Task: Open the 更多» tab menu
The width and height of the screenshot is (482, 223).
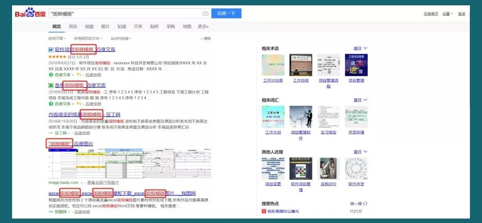Action: [x=204, y=27]
